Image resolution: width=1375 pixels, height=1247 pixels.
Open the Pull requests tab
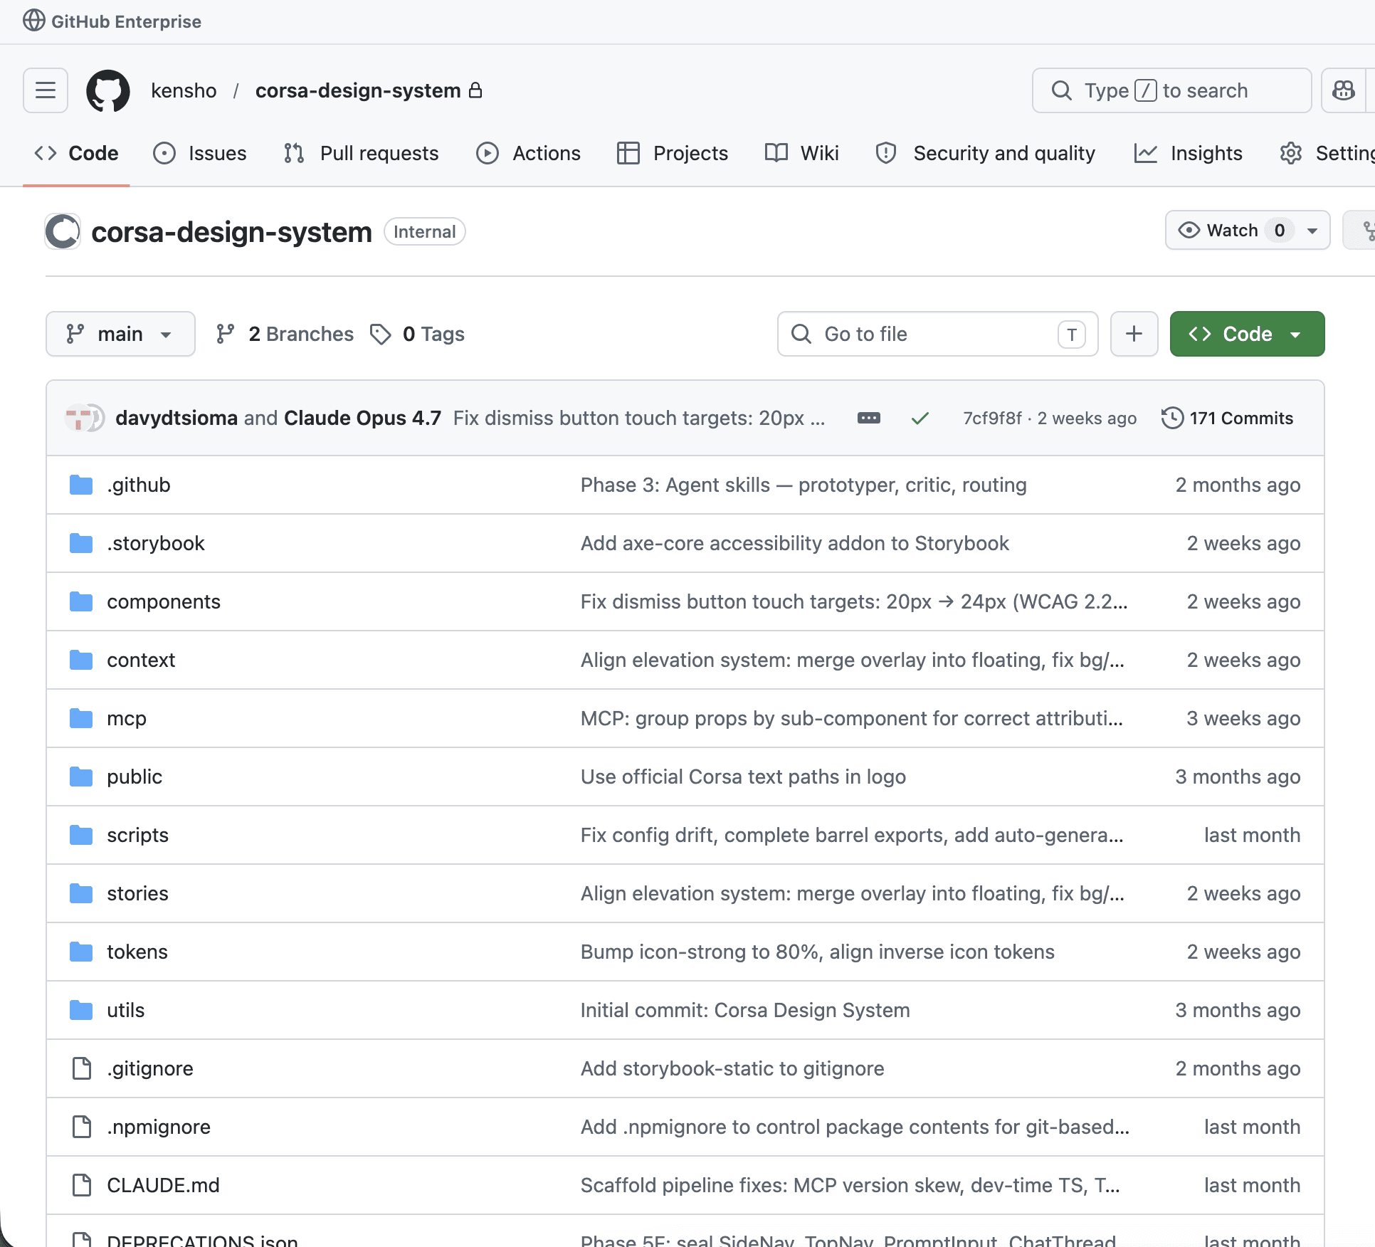(x=361, y=153)
